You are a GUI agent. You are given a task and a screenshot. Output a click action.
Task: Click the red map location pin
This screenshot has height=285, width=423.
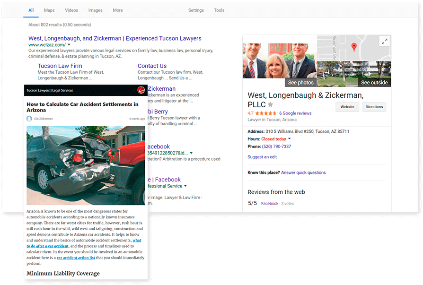pyautogui.click(x=354, y=47)
